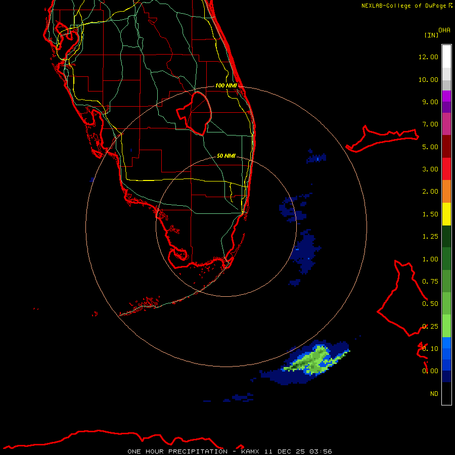The width and height of the screenshot is (455, 455).
Task: Click the ONE HOUR PRECIPITATION KAMX caption
Action: point(230,451)
